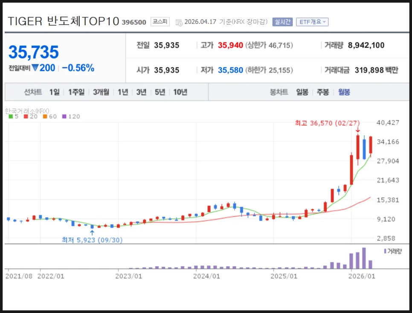
Task: Click the orange 60 moving average legend swatch
Action: [x=45, y=116]
